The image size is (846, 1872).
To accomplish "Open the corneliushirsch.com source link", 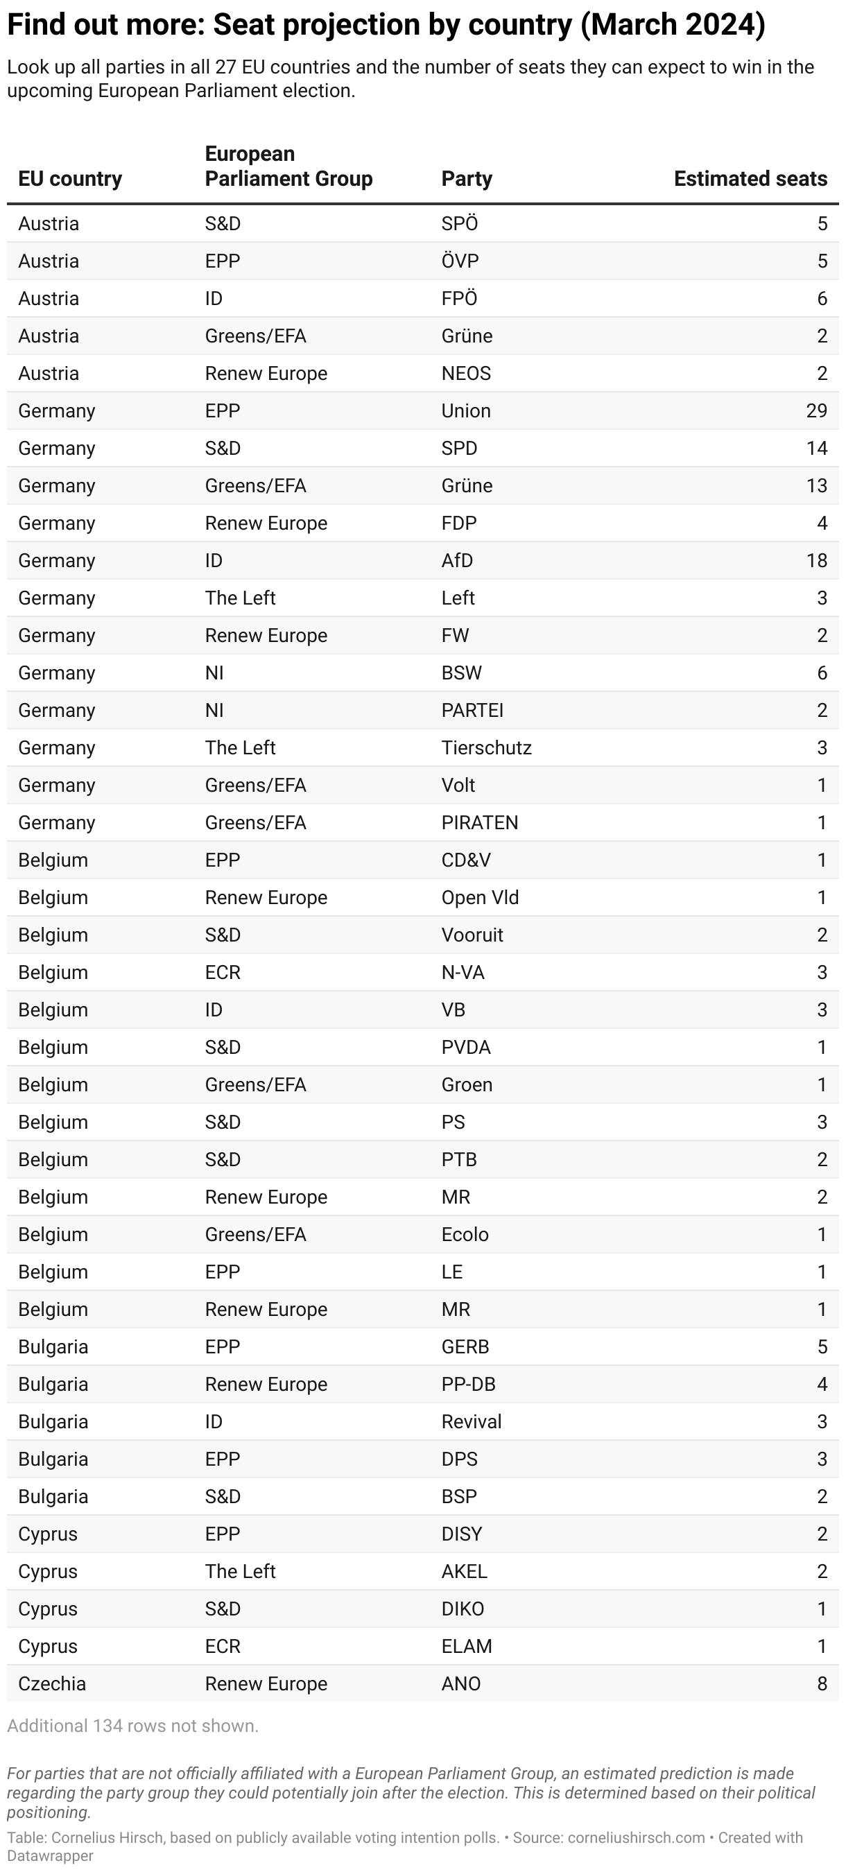I will (636, 1838).
